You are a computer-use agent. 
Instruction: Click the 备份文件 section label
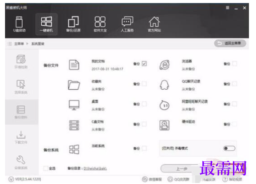tap(51, 65)
